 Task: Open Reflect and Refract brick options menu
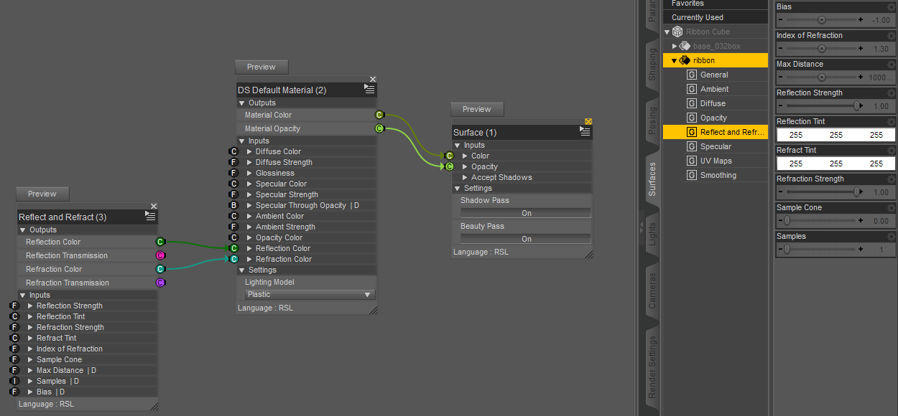(150, 216)
